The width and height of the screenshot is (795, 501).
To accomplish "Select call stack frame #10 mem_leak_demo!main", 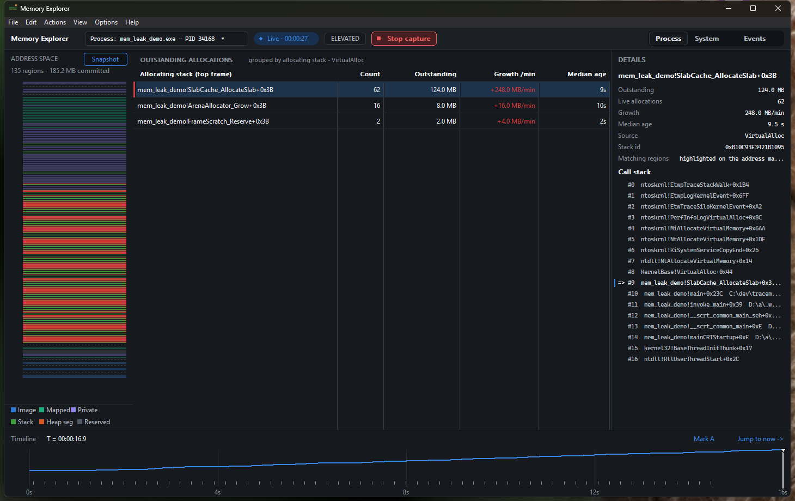I will (x=700, y=294).
